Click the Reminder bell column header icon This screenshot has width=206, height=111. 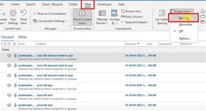tap(5, 44)
